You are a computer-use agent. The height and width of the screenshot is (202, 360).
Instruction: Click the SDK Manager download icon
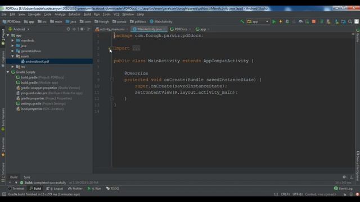pos(336,21)
